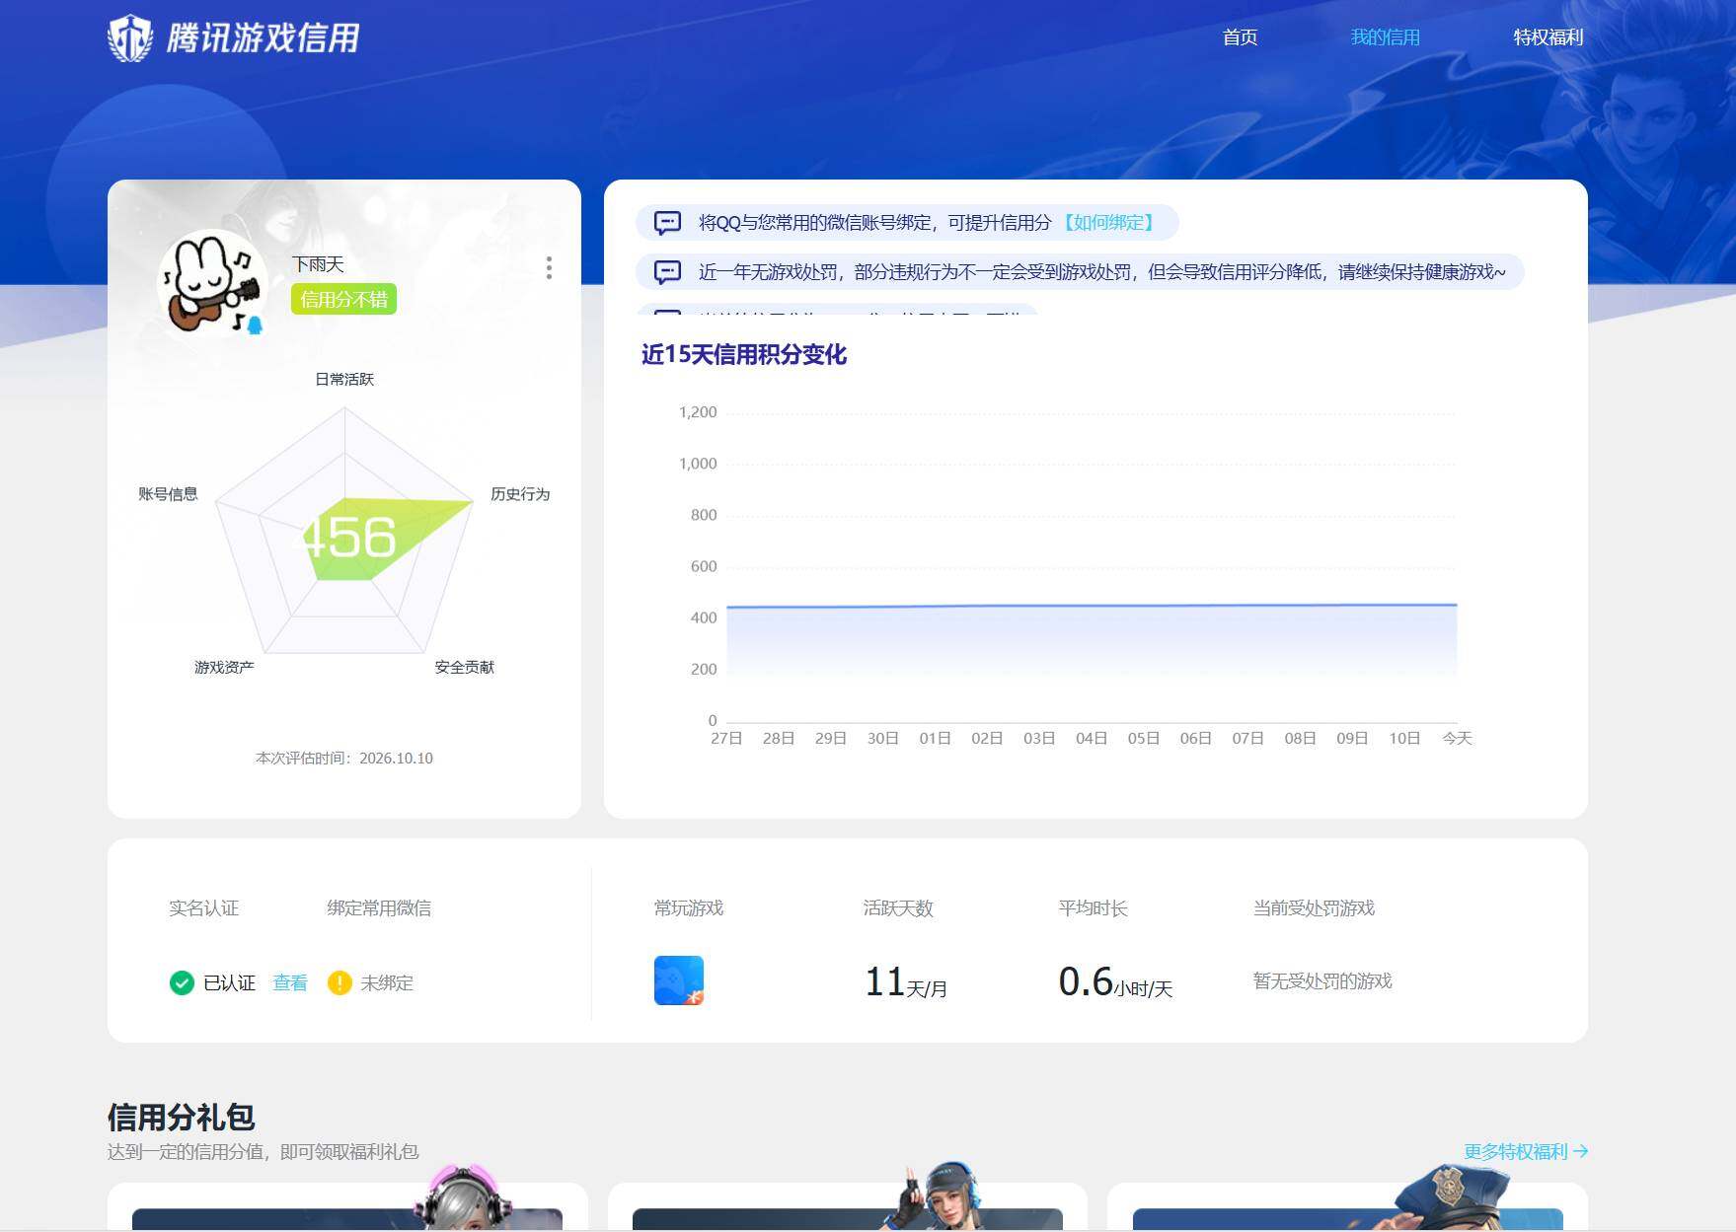Click the 今天 point on chart axis

pos(1457,739)
